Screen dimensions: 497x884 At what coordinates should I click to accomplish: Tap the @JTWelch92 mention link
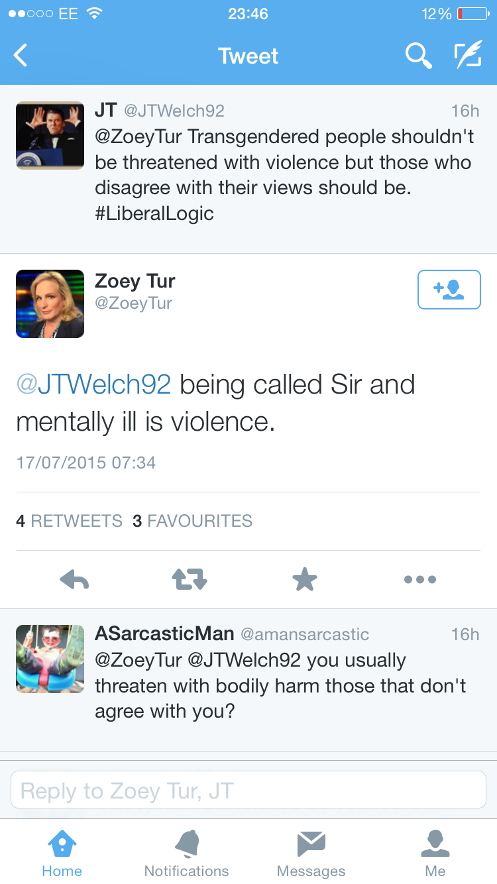93,384
